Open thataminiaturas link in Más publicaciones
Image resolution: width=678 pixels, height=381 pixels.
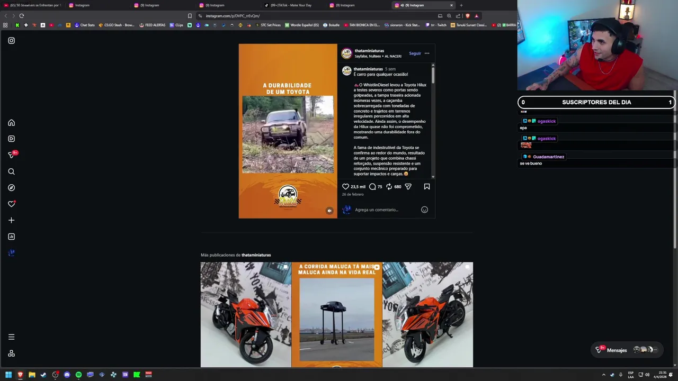256,255
